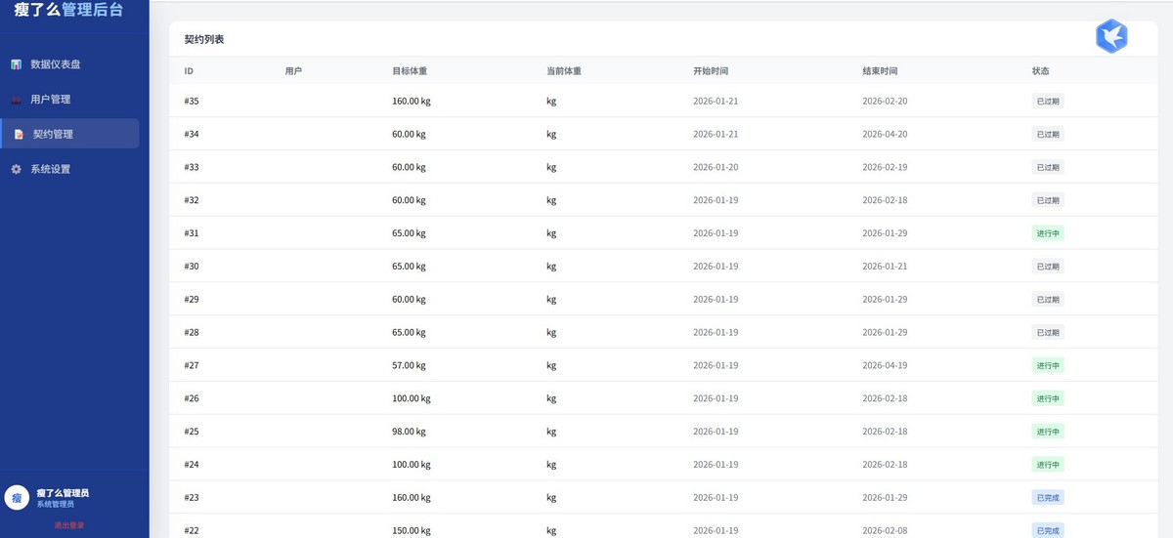This screenshot has width=1173, height=538.
Task: Click the round admin avatar icon
Action: click(17, 497)
